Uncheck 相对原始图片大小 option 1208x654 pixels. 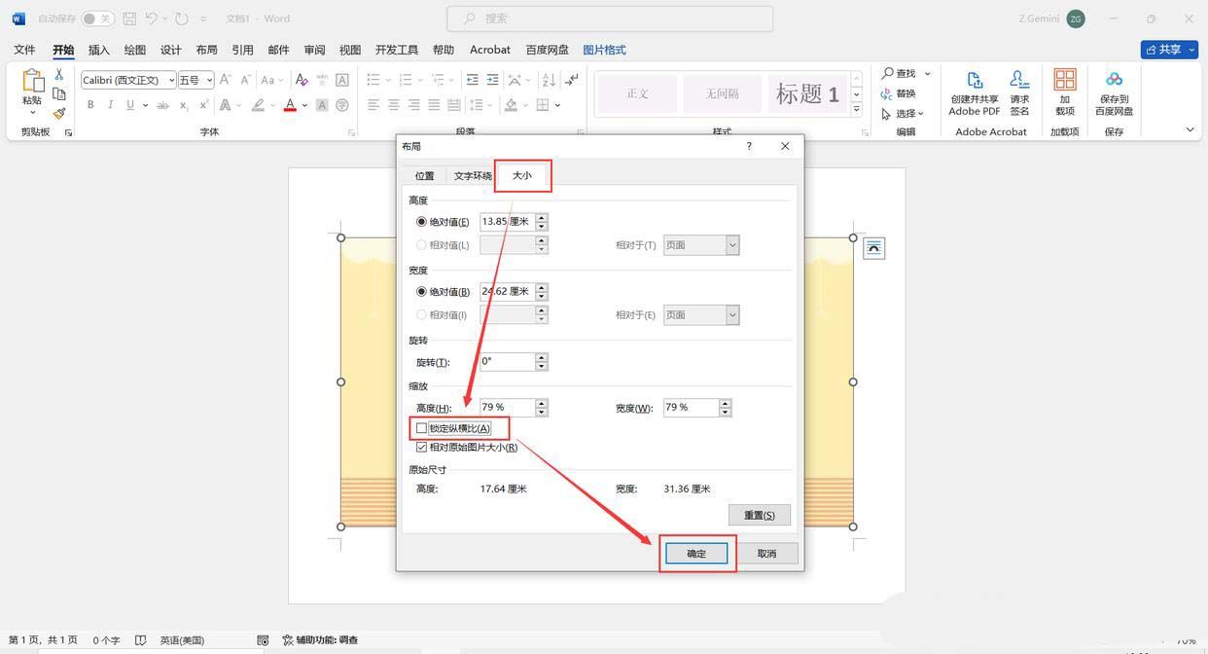point(422,447)
